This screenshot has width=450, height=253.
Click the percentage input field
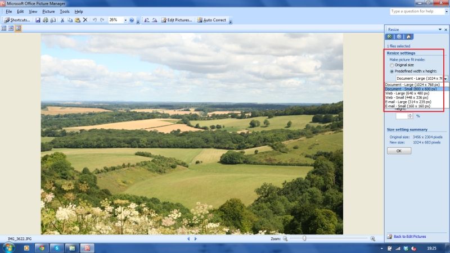click(402, 116)
